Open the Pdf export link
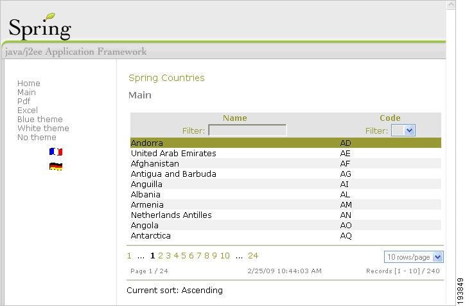The height and width of the screenshot is (306, 465). pos(24,101)
